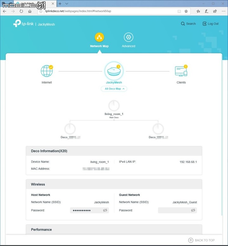Click the Device Name living_room_1 value

click(x=100, y=162)
